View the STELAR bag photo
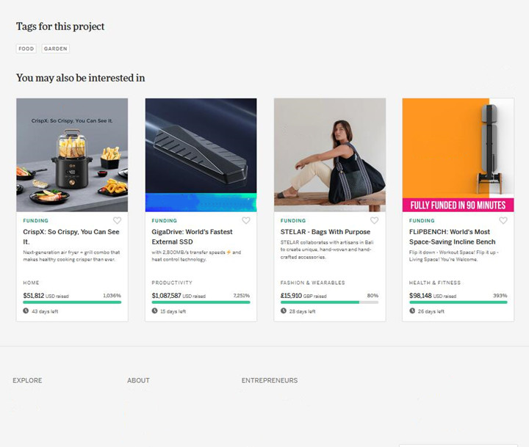529x447 pixels. [x=330, y=155]
